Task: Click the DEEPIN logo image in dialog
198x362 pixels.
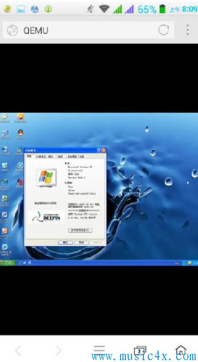Action: [46, 217]
